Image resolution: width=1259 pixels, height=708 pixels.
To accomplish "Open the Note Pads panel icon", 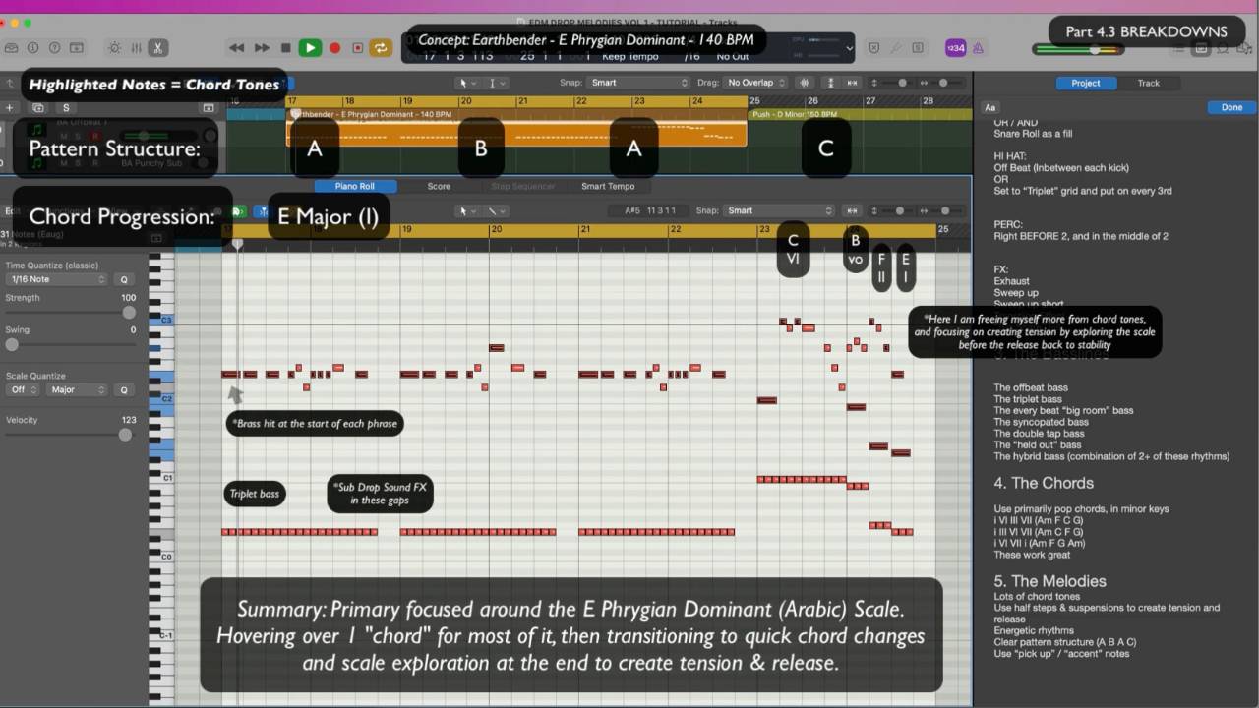I will (1201, 47).
